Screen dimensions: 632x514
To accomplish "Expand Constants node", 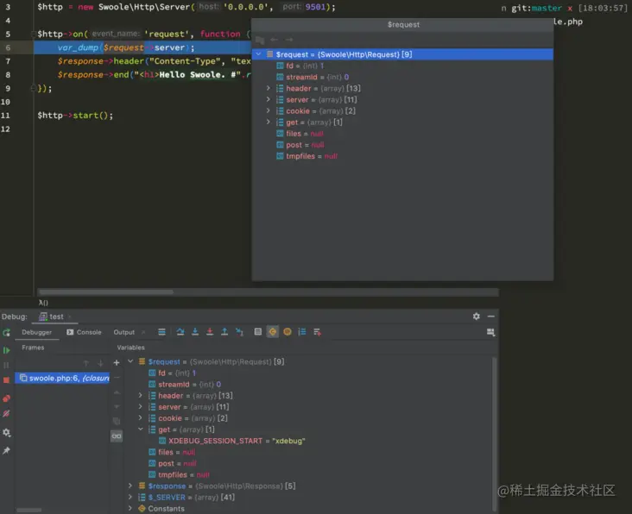I will click(130, 508).
